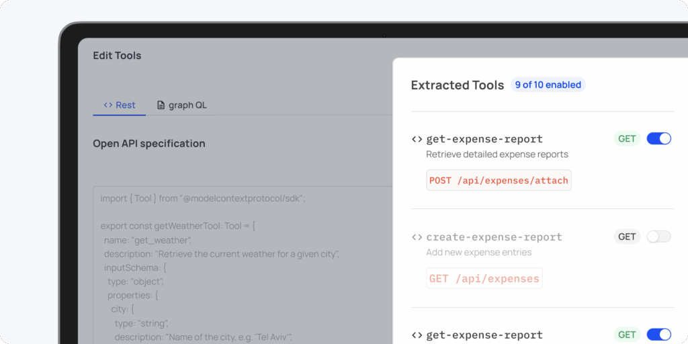
Task: Click the GET /api/expenses endpoint chip
Action: (484, 278)
